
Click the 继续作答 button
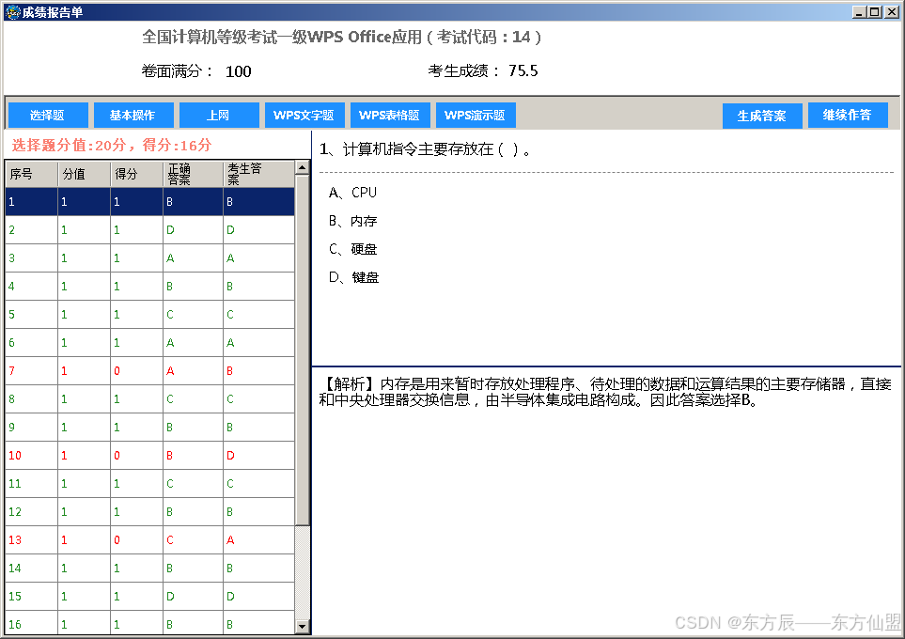point(848,115)
